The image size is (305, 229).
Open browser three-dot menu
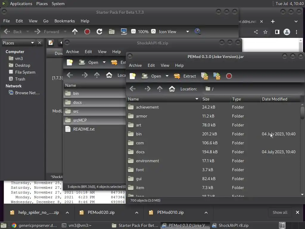(296, 32)
